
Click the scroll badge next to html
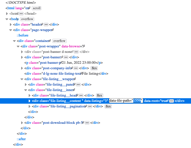tap(37, 8)
